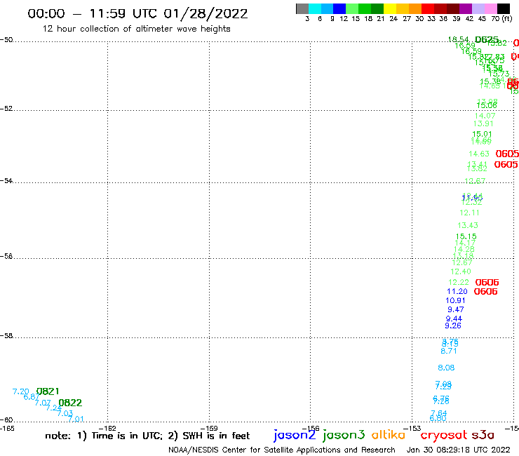This screenshot has width=519, height=456.
Task: Select the 9.26 wave height reading
Action: click(x=453, y=326)
